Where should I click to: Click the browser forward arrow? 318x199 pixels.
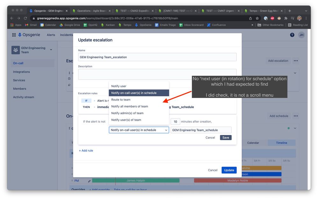pos(19,18)
